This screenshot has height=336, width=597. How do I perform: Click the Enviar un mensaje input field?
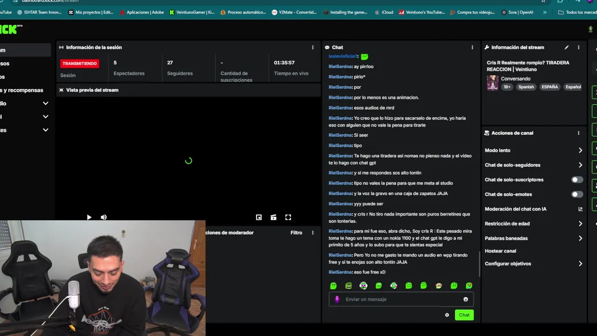click(401, 299)
